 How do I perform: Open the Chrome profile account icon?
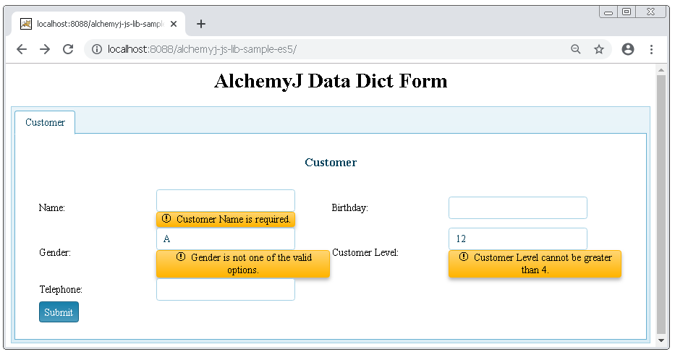coord(628,49)
